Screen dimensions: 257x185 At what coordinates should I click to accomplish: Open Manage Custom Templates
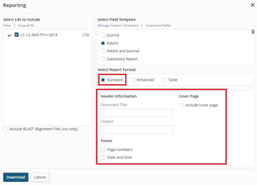tap(118, 25)
